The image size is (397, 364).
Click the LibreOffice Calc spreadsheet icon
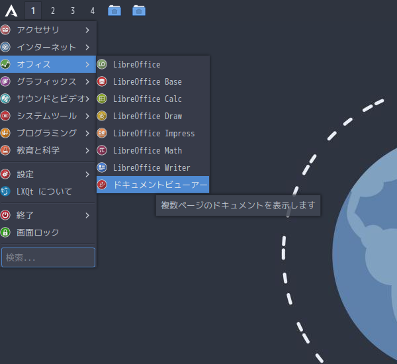click(x=102, y=99)
